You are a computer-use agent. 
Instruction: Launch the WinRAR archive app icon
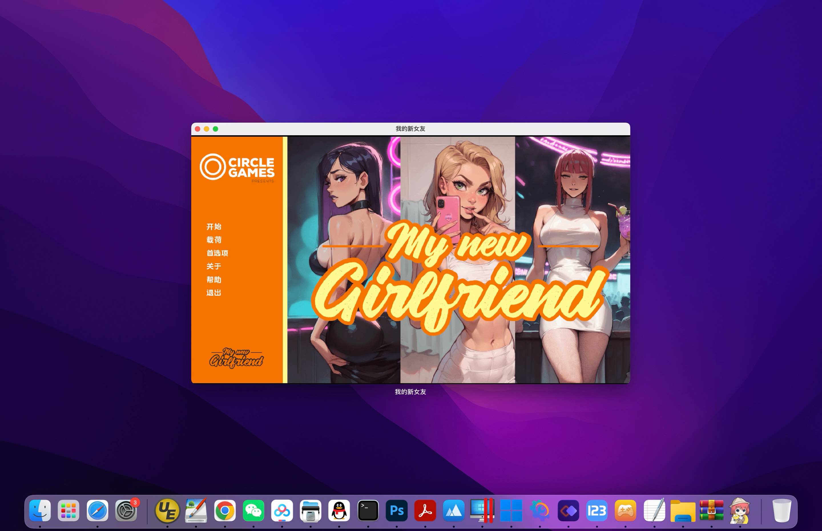[712, 510]
